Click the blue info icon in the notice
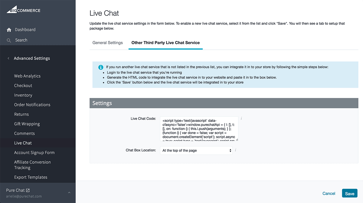This screenshot has width=363, height=203. point(101,67)
